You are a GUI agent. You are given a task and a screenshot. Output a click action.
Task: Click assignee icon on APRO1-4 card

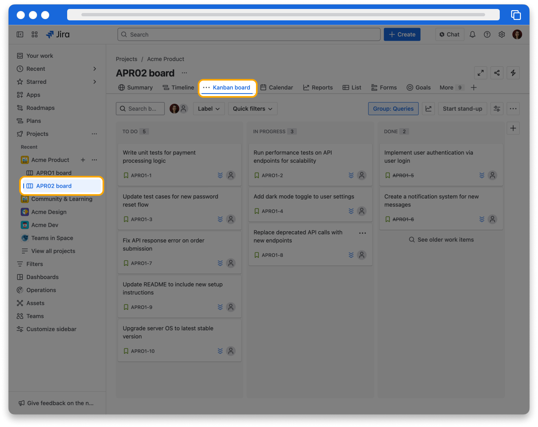(362, 211)
